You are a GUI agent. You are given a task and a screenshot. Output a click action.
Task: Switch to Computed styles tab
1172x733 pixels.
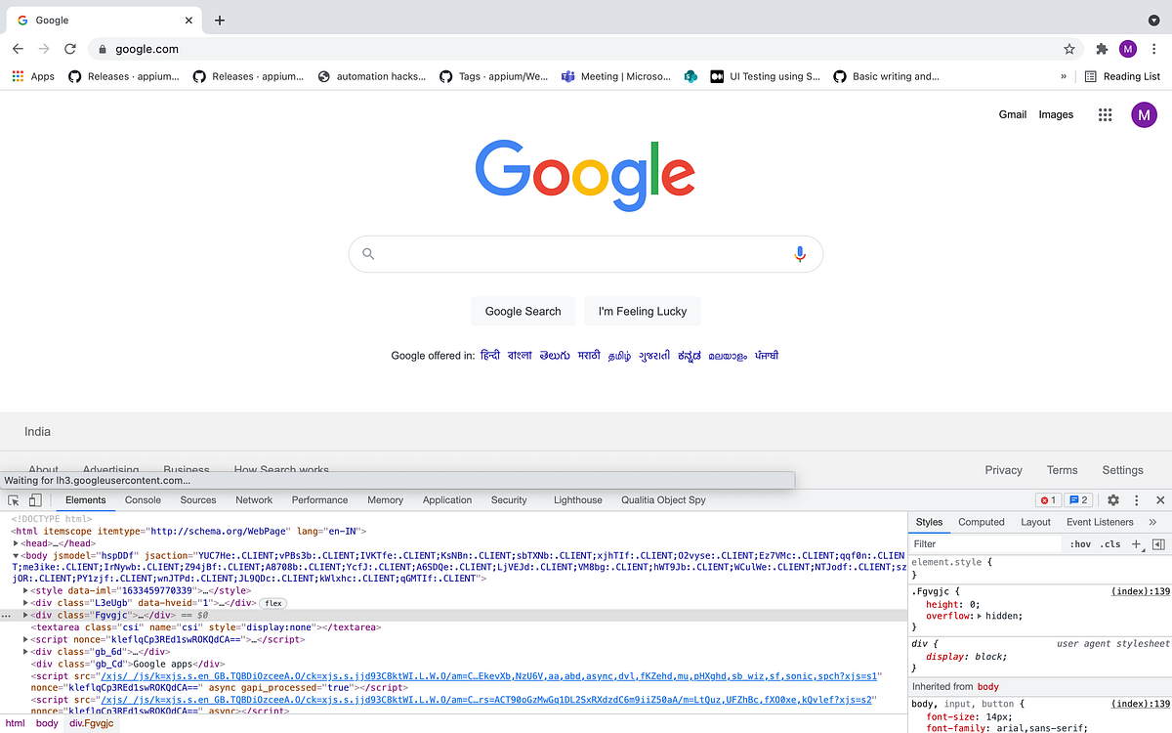(982, 522)
